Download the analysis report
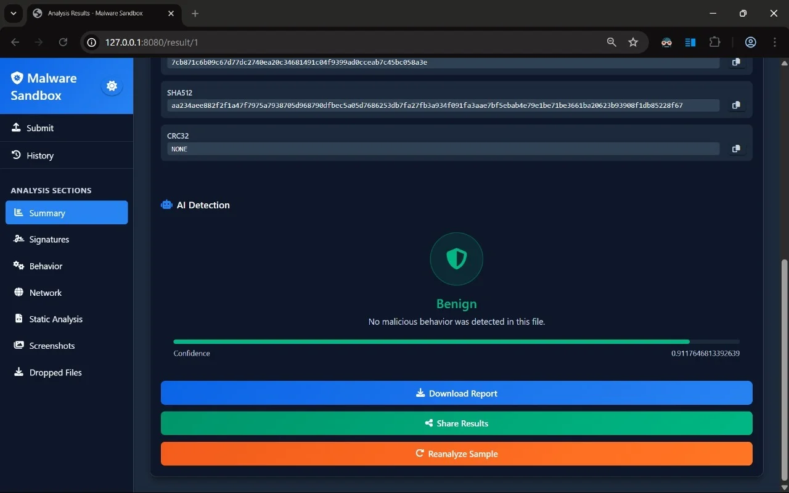This screenshot has height=493, width=789. pos(456,393)
